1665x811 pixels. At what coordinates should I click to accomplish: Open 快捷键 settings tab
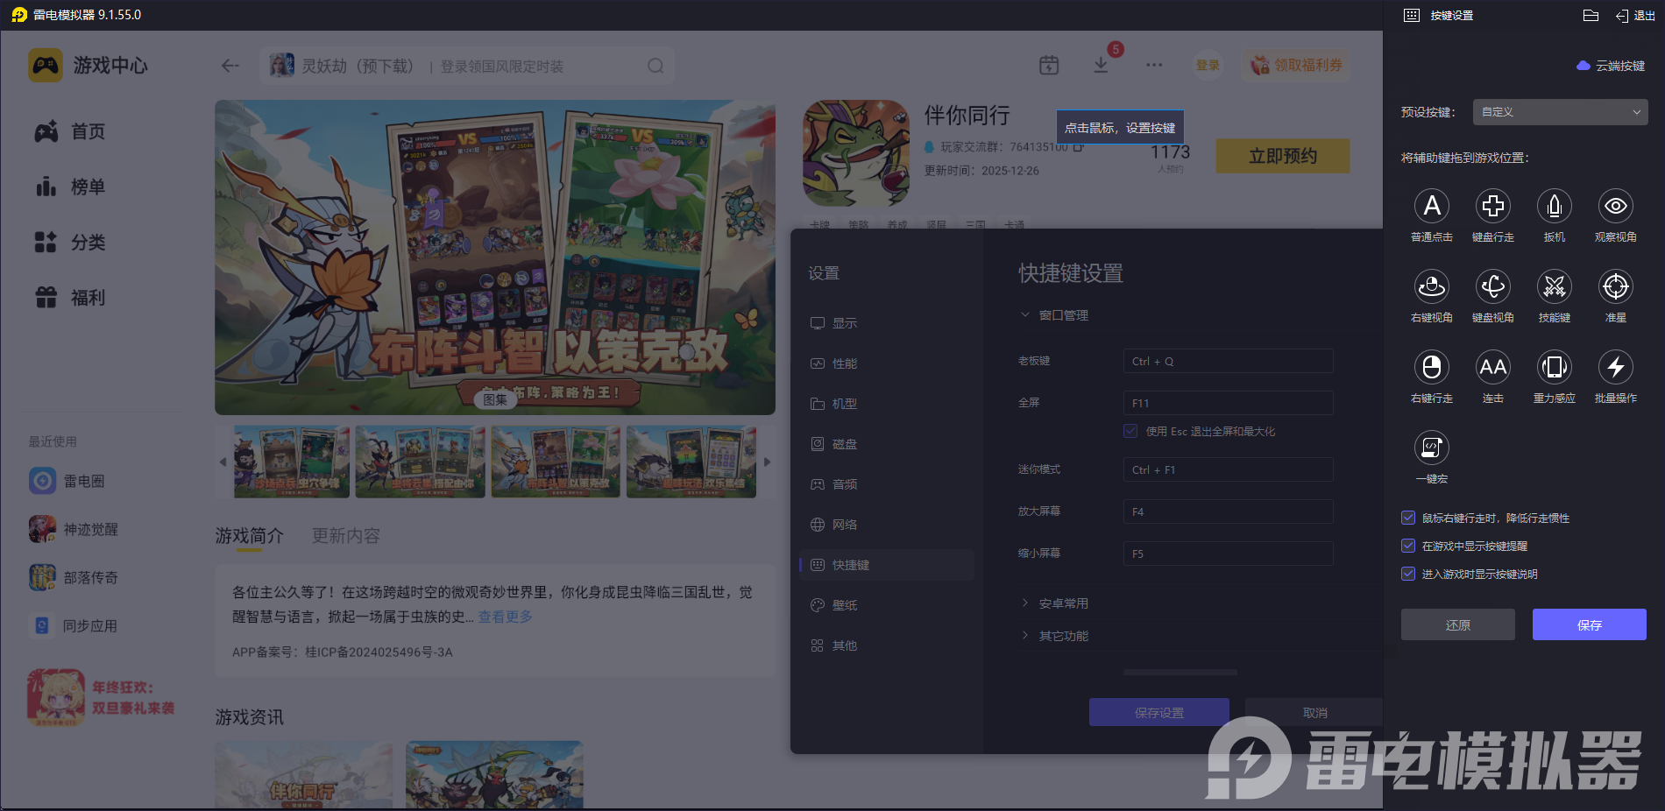tap(887, 565)
